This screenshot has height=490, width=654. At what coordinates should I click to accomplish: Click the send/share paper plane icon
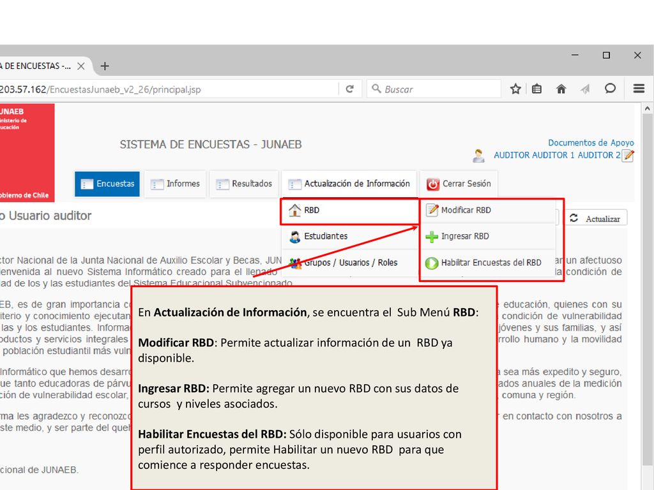click(586, 89)
